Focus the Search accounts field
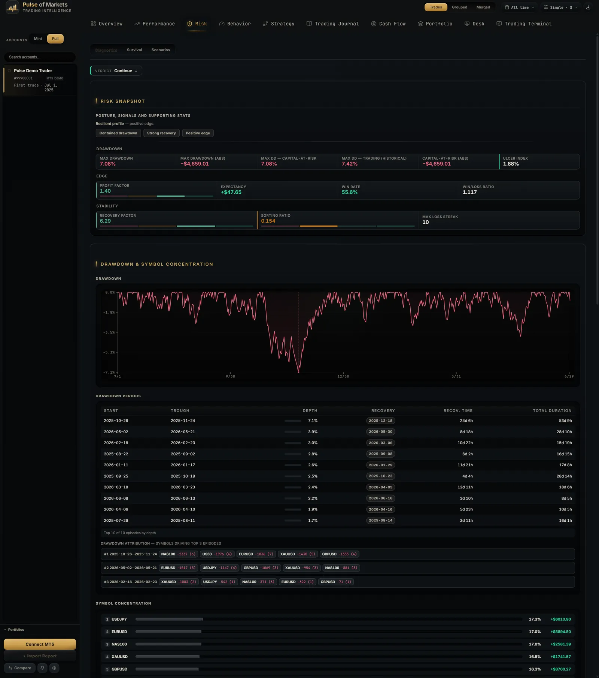 (40, 57)
